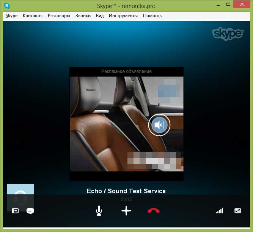Open the Контакты menu

pos(33,16)
